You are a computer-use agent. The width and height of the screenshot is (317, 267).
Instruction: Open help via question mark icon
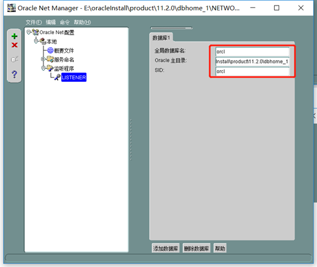(x=14, y=74)
